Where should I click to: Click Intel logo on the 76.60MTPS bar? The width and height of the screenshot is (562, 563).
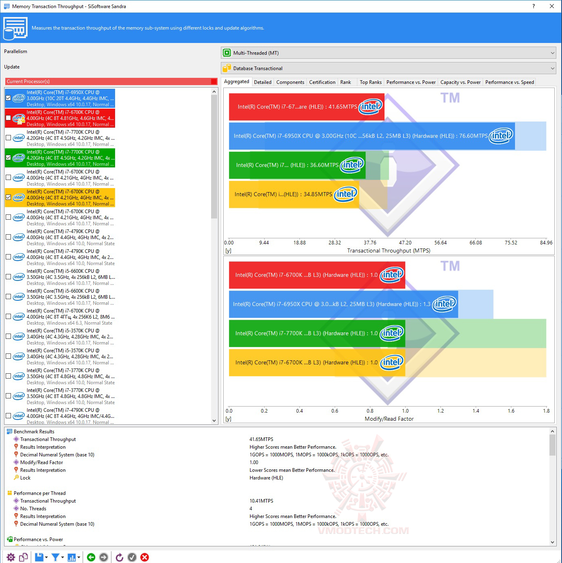click(x=501, y=136)
